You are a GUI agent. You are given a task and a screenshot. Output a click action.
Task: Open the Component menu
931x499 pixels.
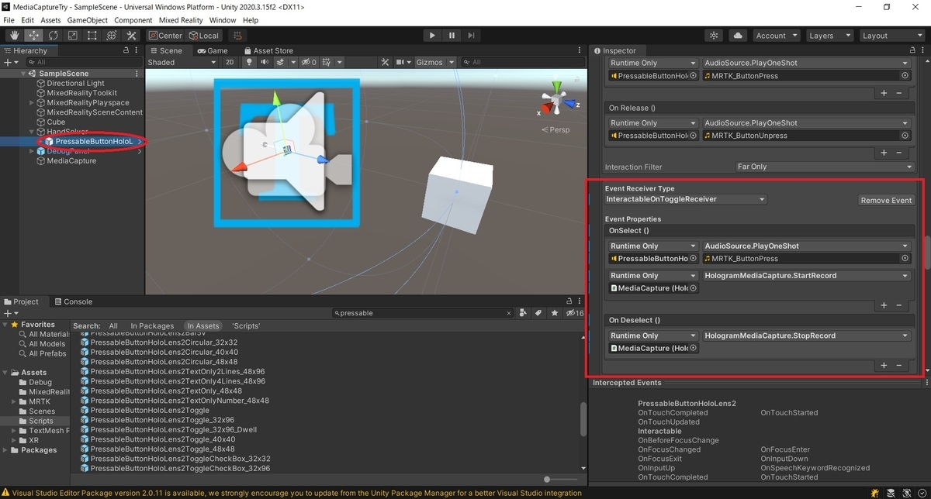pyautogui.click(x=133, y=20)
